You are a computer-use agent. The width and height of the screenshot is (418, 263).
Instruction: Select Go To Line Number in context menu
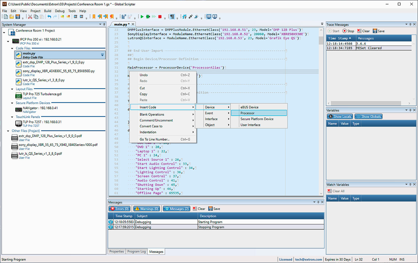(163, 139)
